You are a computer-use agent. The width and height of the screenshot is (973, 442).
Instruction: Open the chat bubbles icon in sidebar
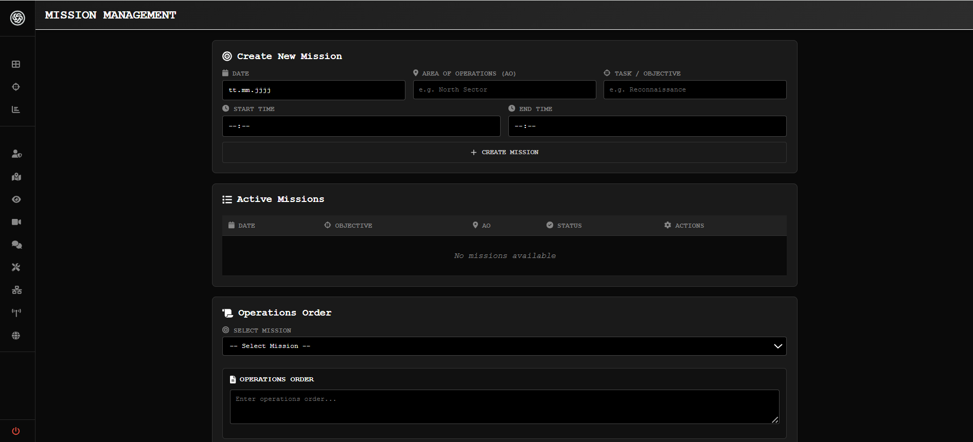pyautogui.click(x=16, y=245)
